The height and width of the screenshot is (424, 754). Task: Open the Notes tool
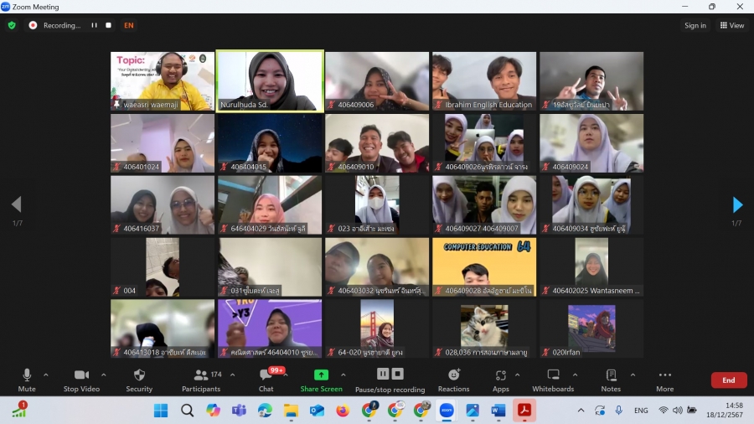click(x=611, y=379)
